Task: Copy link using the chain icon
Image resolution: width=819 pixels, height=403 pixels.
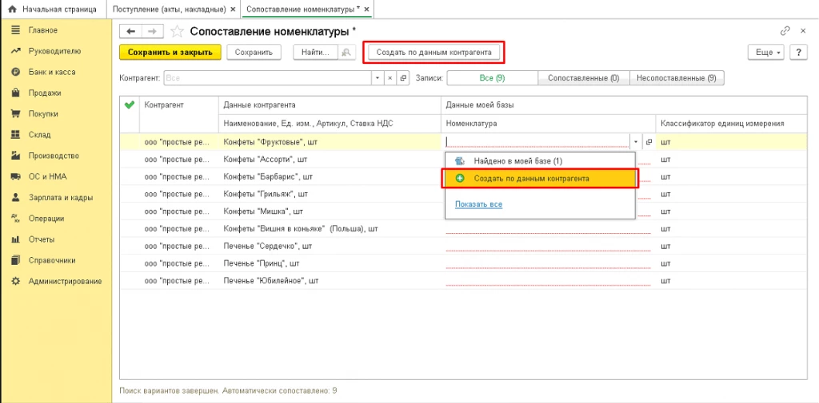Action: [x=785, y=31]
